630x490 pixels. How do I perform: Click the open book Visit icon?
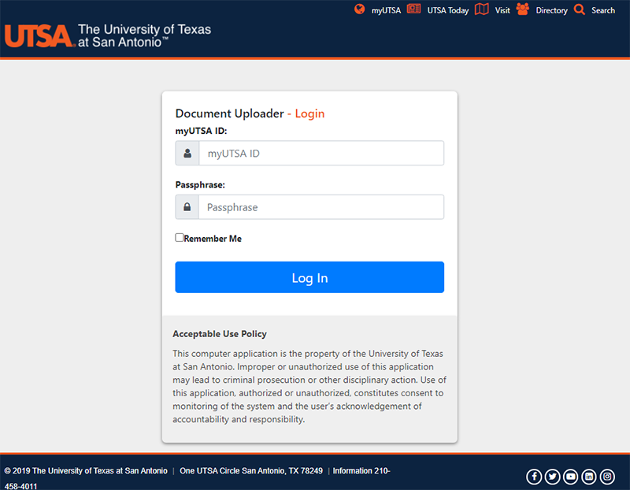tap(481, 9)
